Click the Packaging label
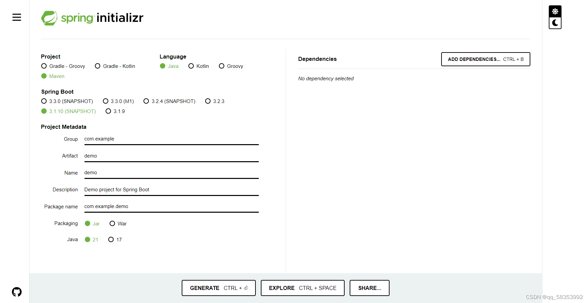Screen dimensions: 588x303 coord(66,223)
